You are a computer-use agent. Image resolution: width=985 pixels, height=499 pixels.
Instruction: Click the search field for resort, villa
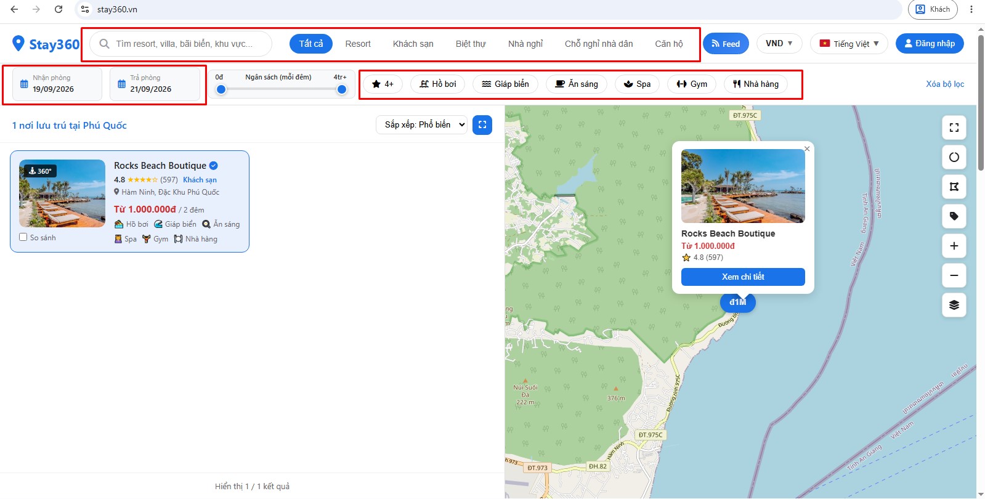(181, 44)
